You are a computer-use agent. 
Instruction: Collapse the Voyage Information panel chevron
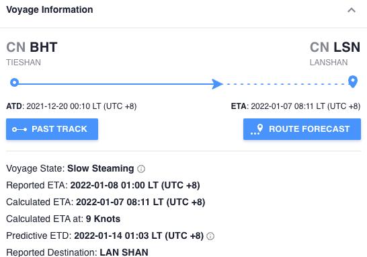(352, 10)
